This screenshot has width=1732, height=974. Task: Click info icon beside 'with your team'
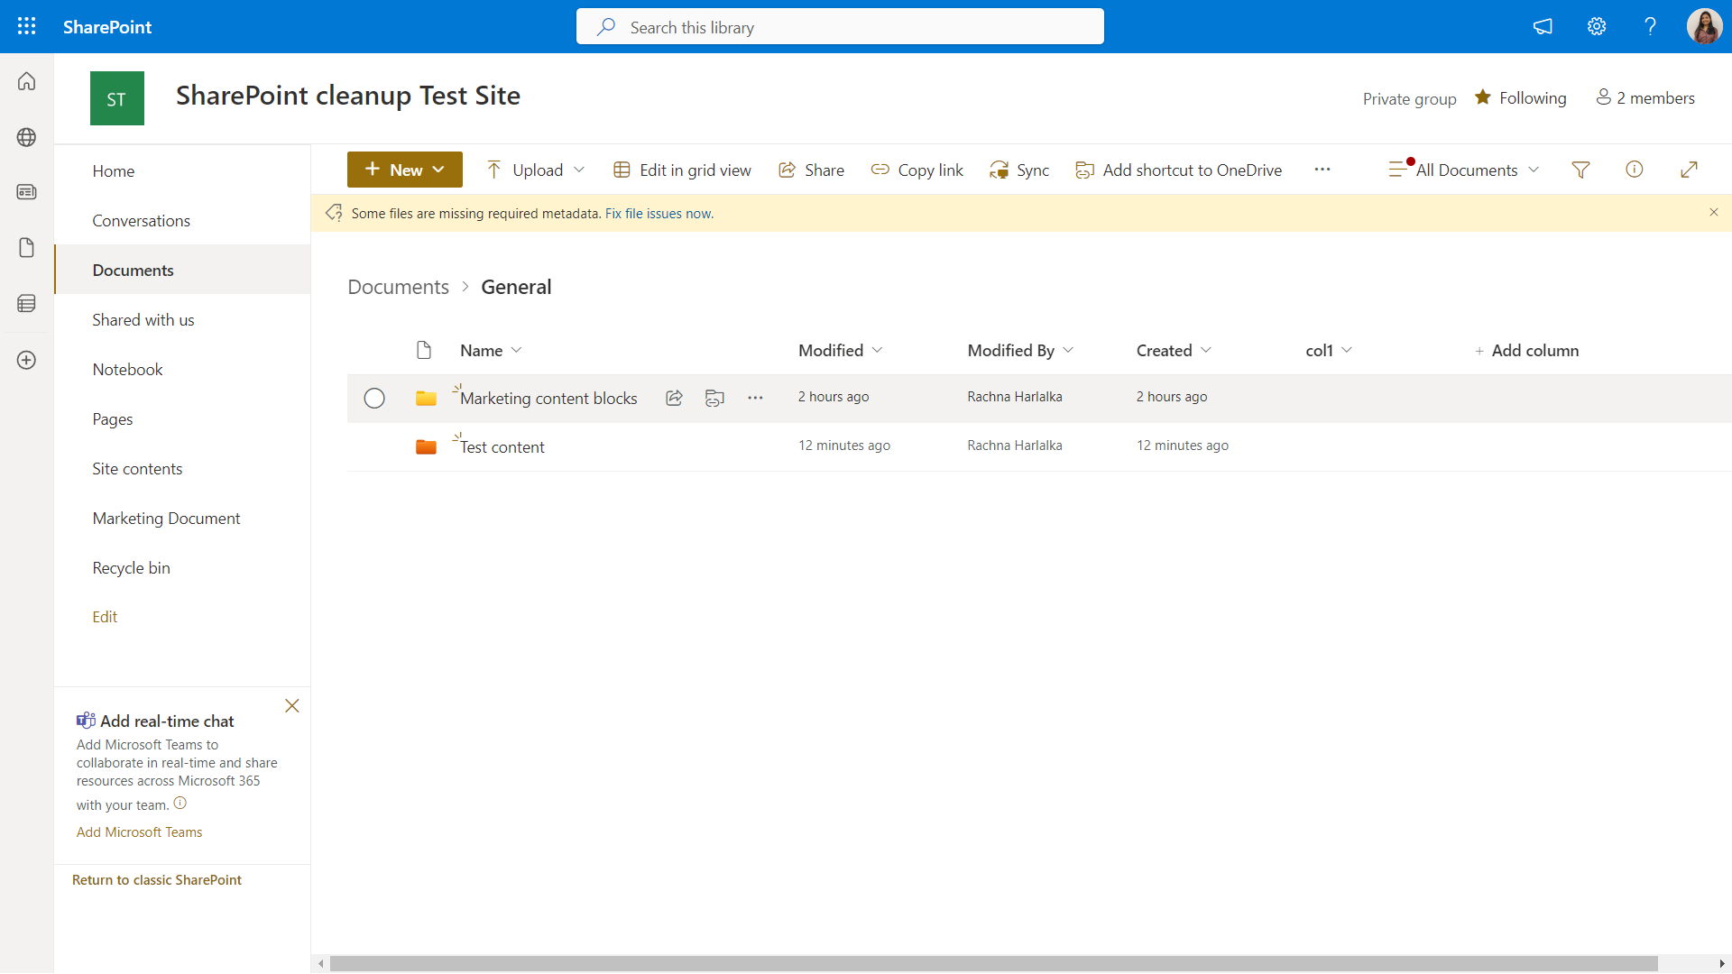coord(180,804)
